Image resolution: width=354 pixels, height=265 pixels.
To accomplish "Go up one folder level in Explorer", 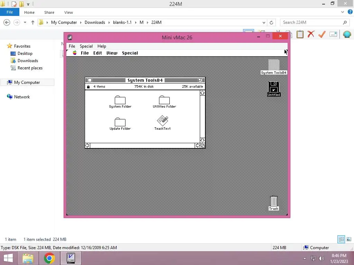I will tap(33, 22).
